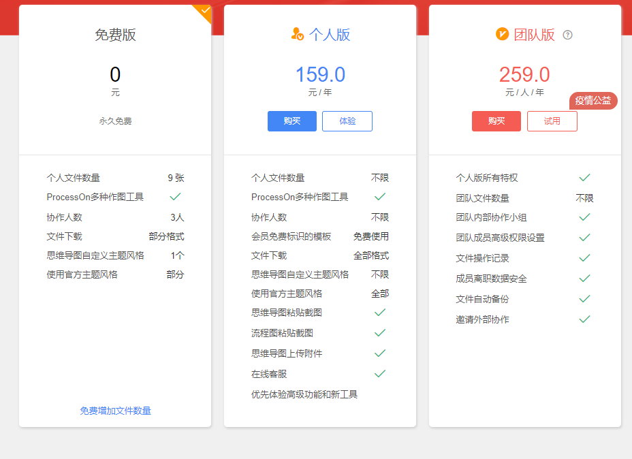
Task: Click the selected checkmark corner on 免费版 card
Action: (204, 12)
